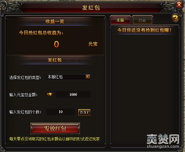Viewport: 185px width, 152px height.
Task: Click the 今日你还没有抢到红包喔 message
Action: coord(144,30)
